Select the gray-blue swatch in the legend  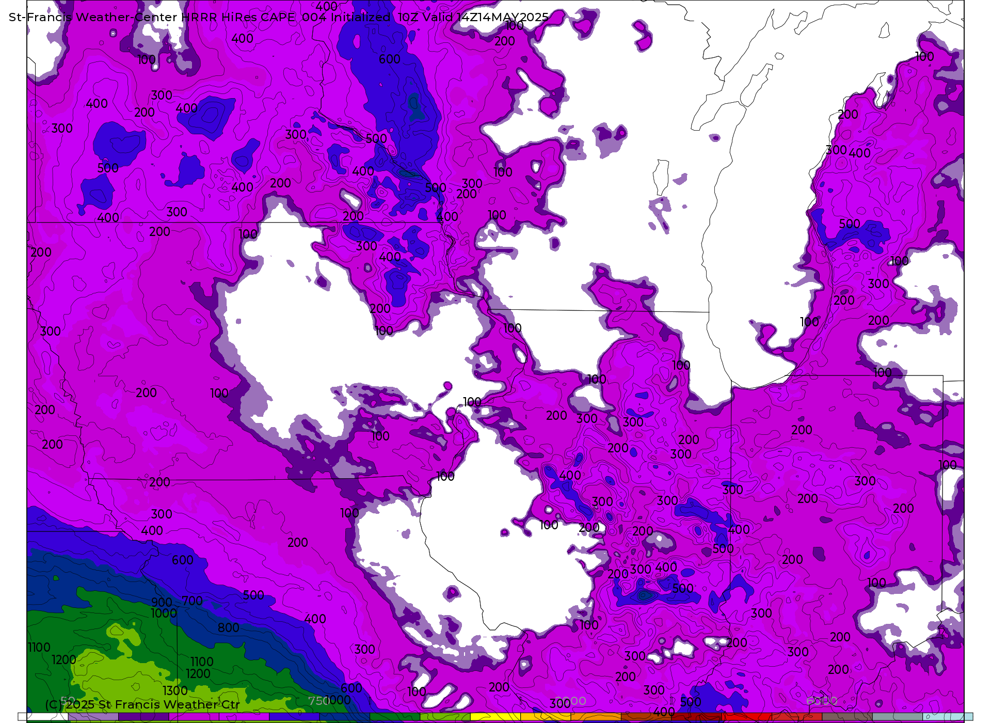tap(898, 717)
